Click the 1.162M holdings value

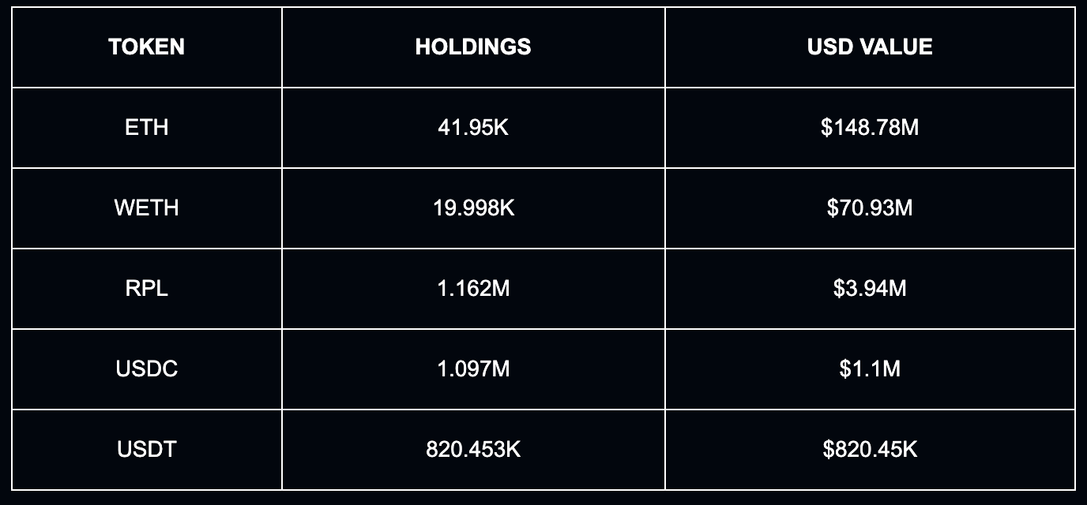pyautogui.click(x=473, y=288)
